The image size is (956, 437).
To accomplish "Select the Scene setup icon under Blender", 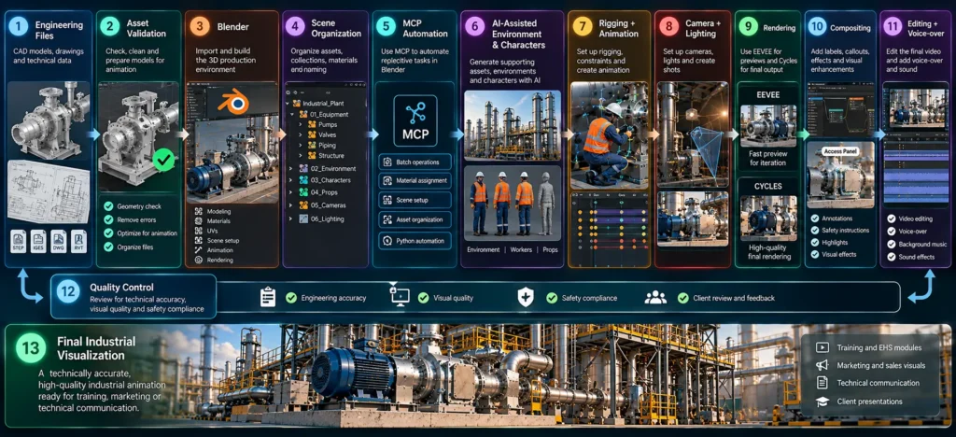I will [x=198, y=240].
